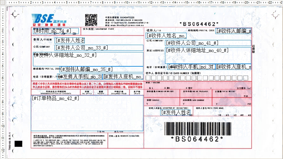
Task: Click the 发件人姓名 field beside 寄件人/FROM
Action: pyautogui.click(x=70, y=40)
